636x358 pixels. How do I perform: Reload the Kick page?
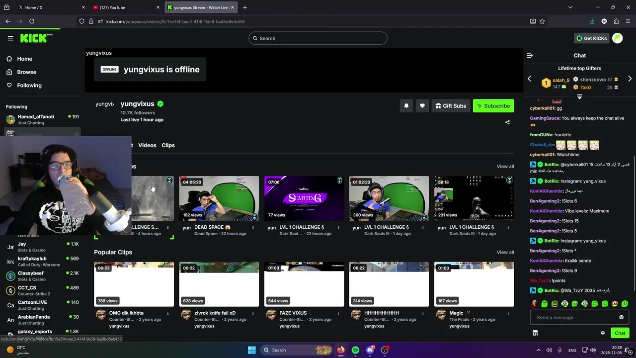pos(32,21)
